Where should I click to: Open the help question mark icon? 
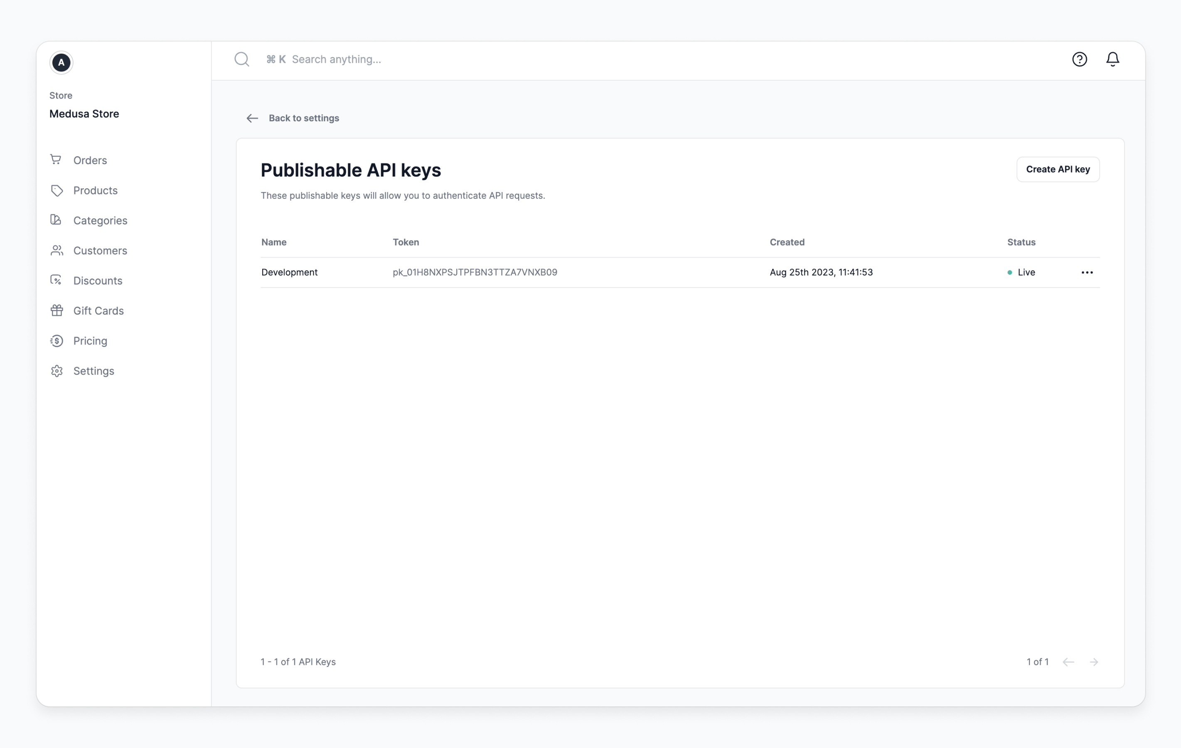1079,59
